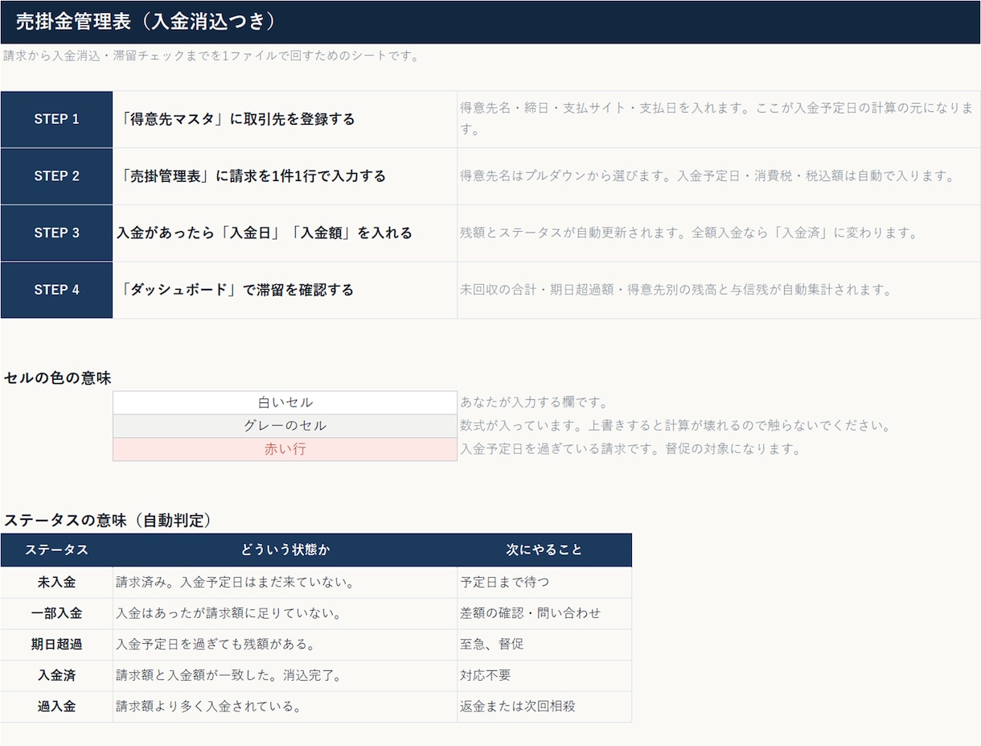This screenshot has height=746, width=981.
Task: Select the ステータス column header
Action: point(56,550)
